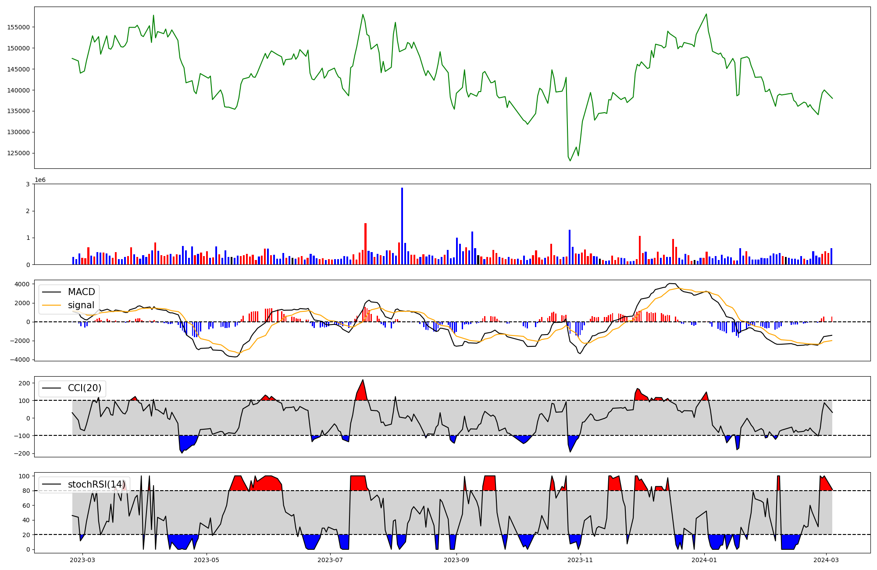Click the tallest blue volume bar
Viewport: 877px width, 570px height.
point(402,226)
